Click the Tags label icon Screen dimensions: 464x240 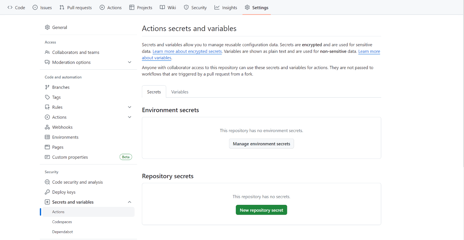coord(47,97)
